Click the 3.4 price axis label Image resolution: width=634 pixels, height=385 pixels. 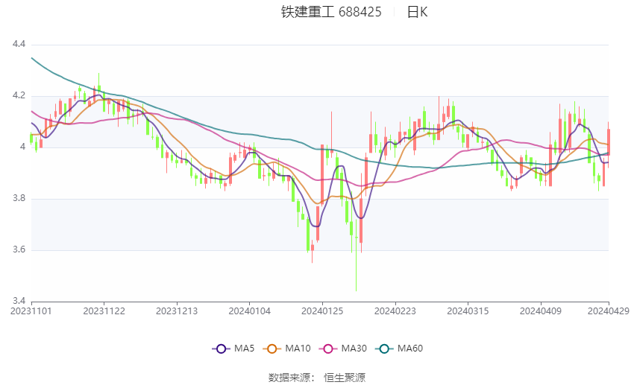(x=19, y=301)
